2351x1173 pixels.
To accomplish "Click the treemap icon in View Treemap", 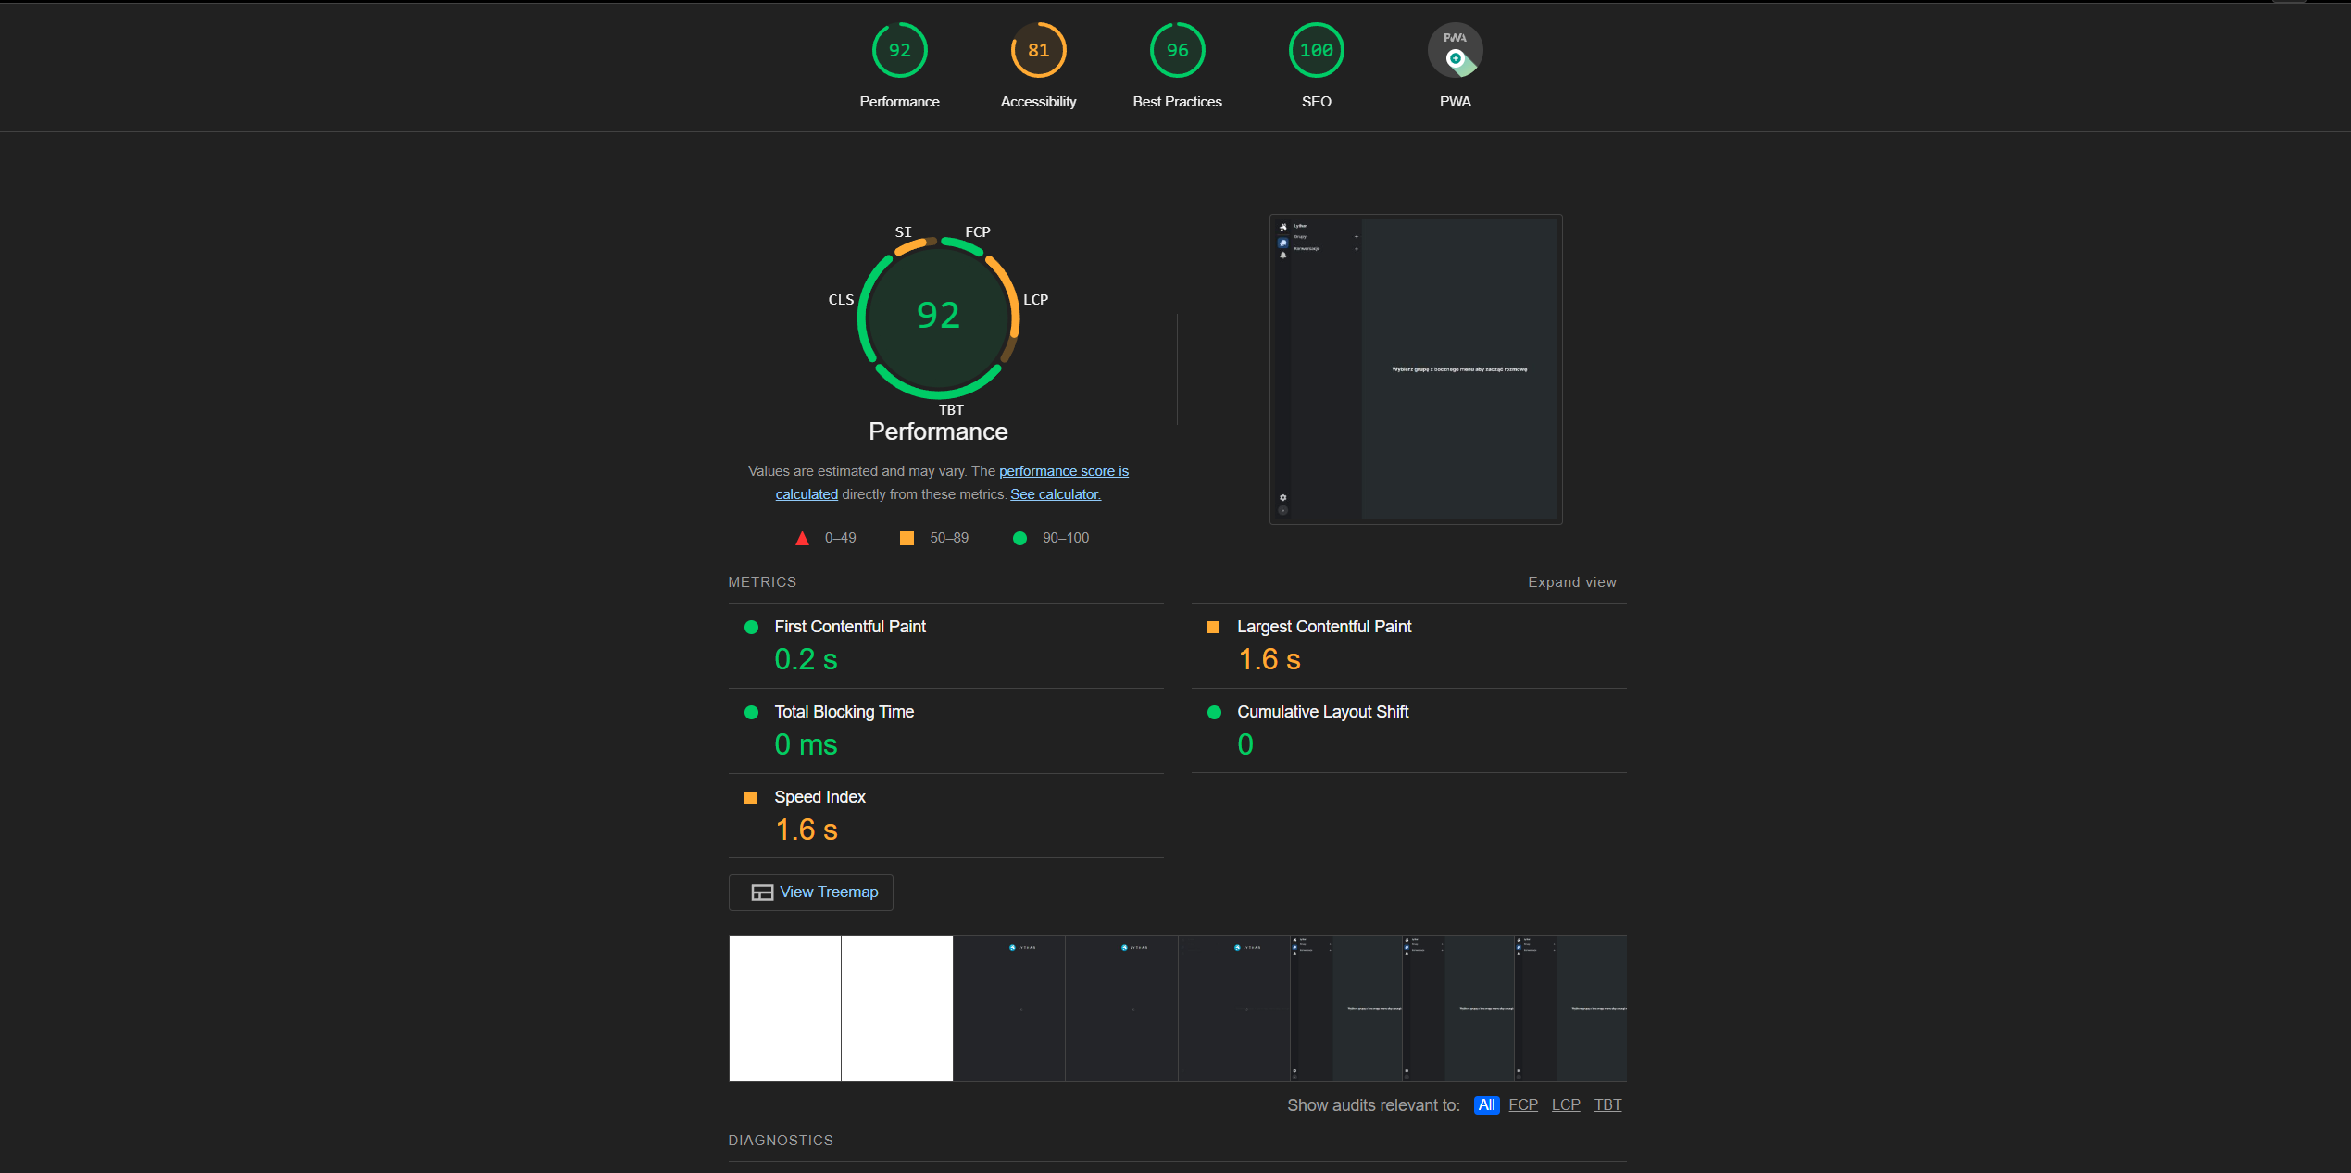I will pyautogui.click(x=762, y=892).
